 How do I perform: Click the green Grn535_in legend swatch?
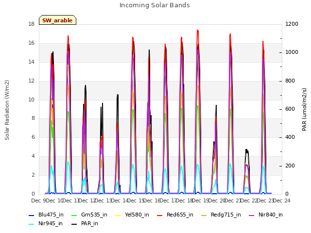coord(74,216)
